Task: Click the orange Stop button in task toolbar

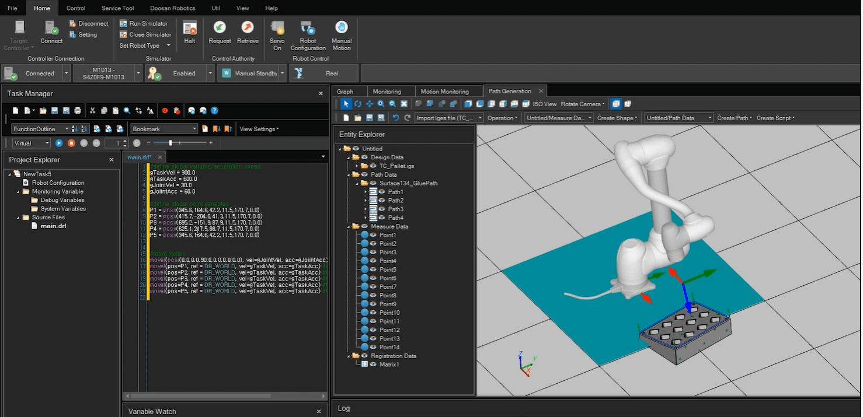Action: [x=71, y=143]
